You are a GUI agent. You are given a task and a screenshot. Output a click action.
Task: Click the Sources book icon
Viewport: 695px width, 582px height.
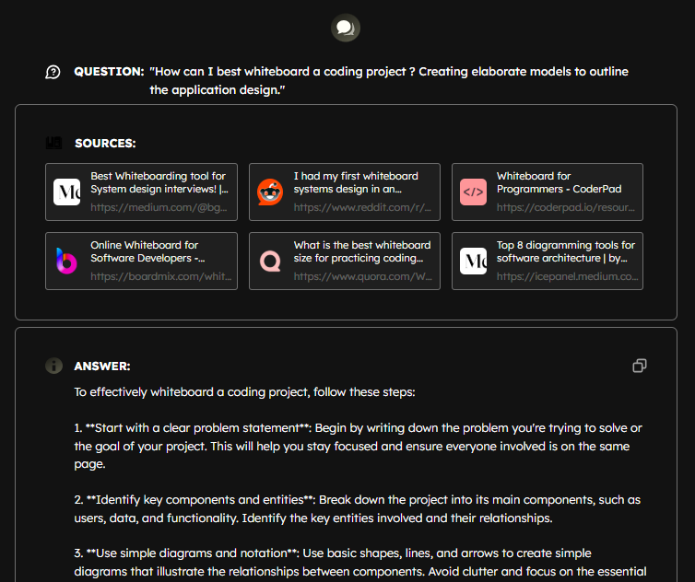[x=54, y=143]
